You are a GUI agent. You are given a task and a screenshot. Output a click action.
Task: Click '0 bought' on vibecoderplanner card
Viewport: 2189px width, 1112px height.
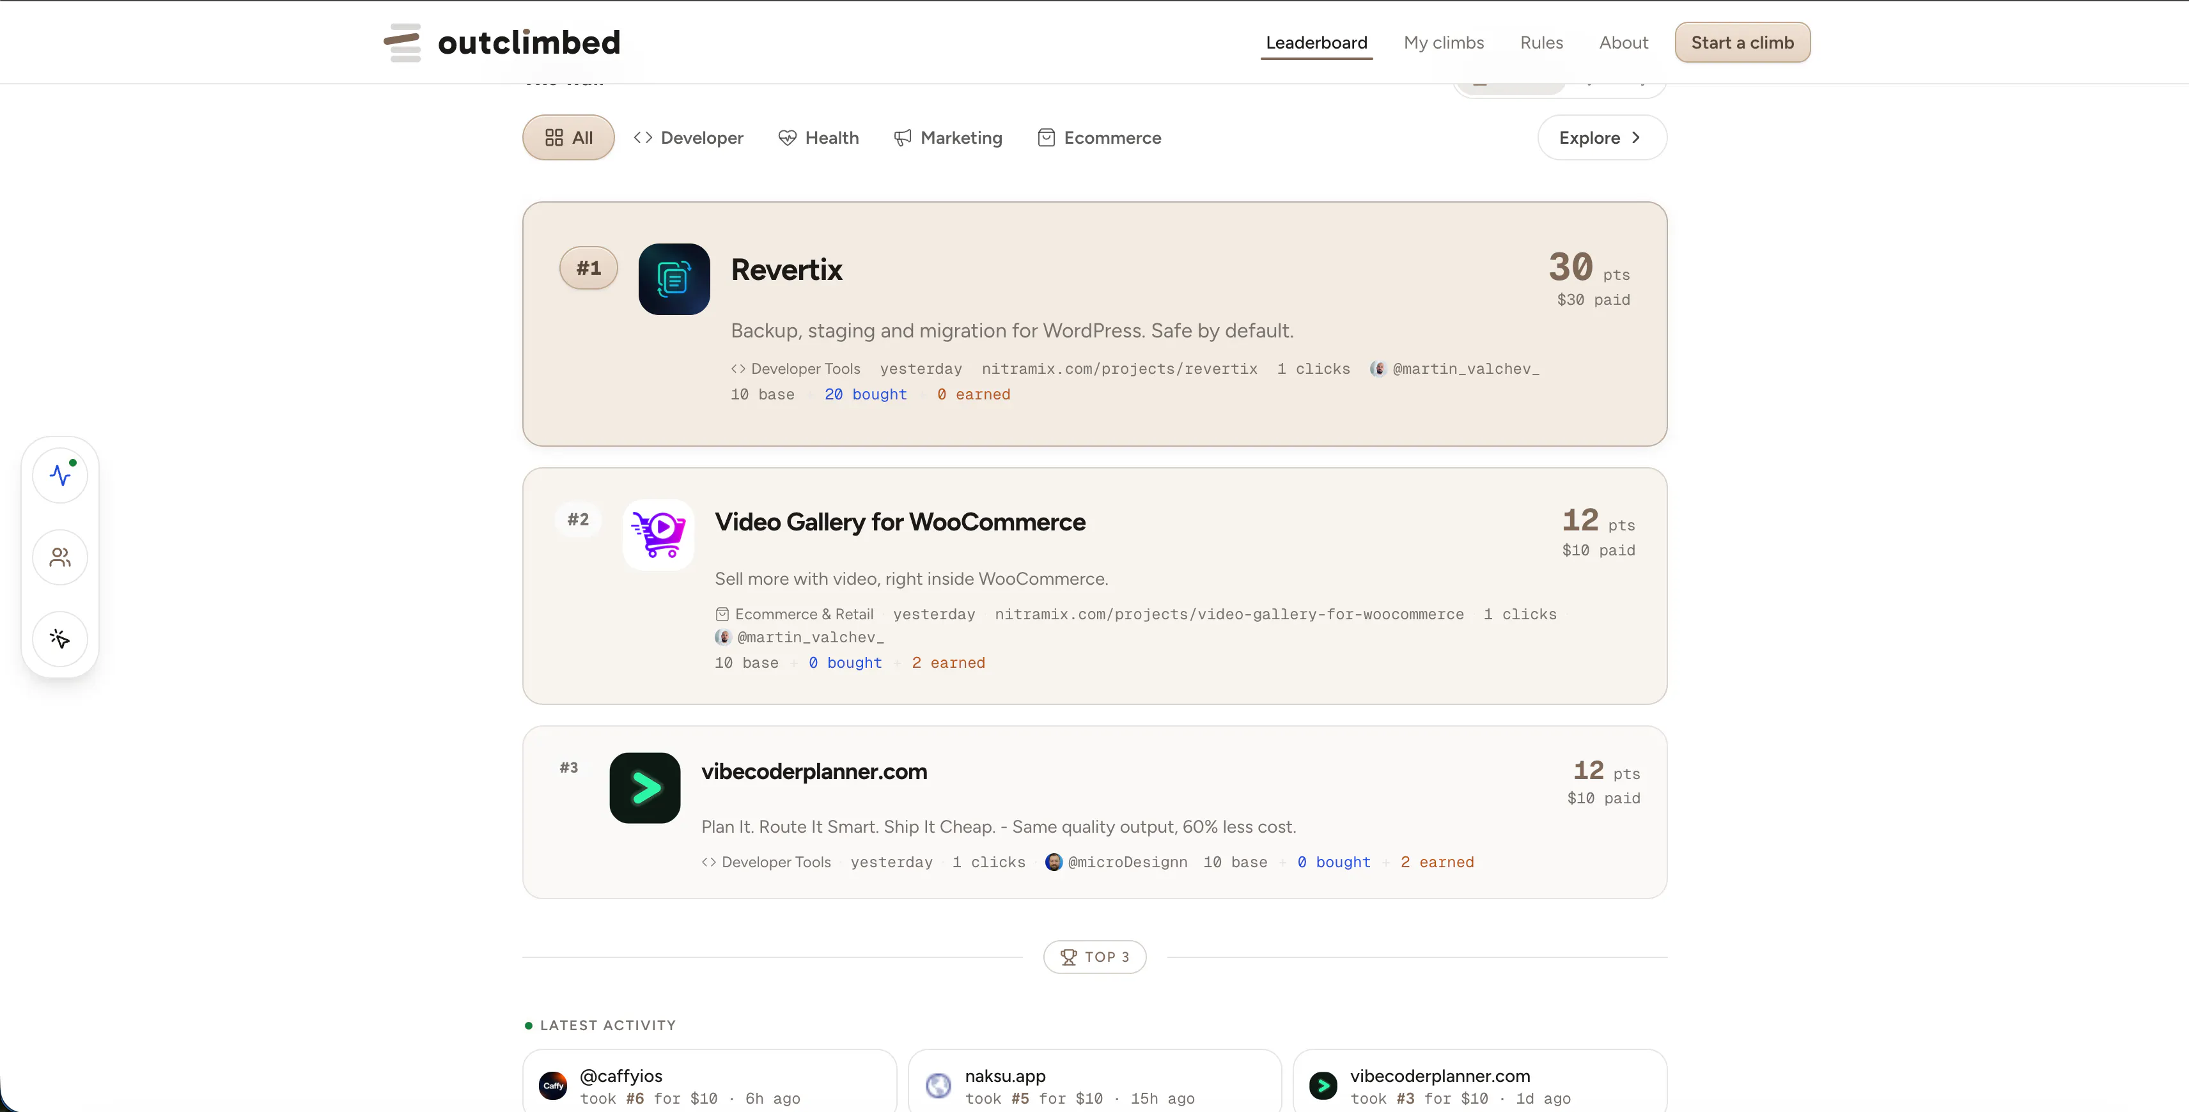(1334, 862)
